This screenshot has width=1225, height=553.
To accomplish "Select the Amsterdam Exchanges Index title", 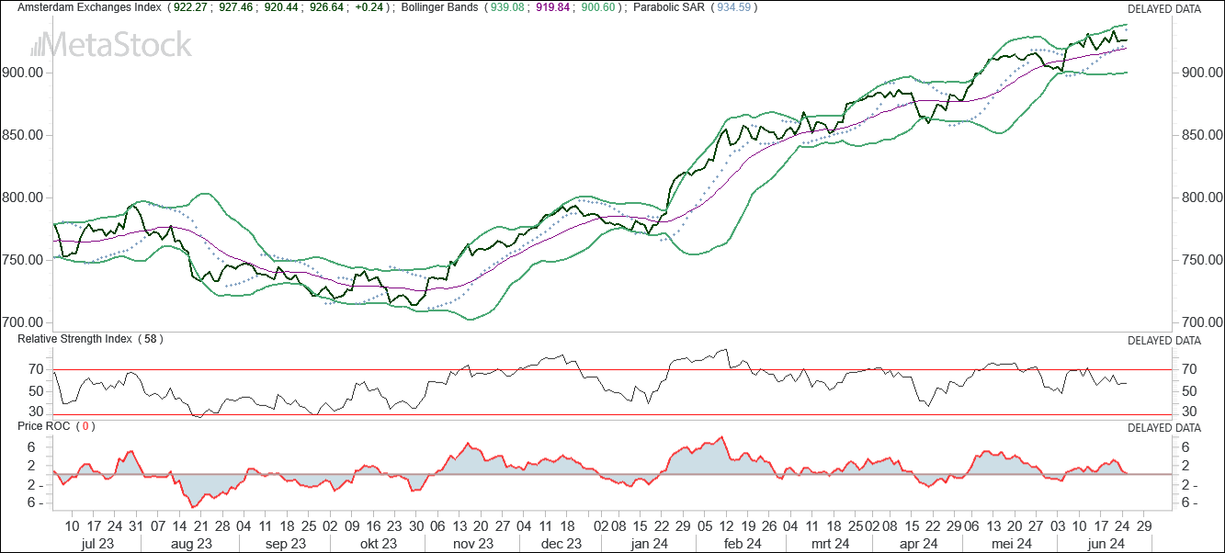I will [83, 8].
